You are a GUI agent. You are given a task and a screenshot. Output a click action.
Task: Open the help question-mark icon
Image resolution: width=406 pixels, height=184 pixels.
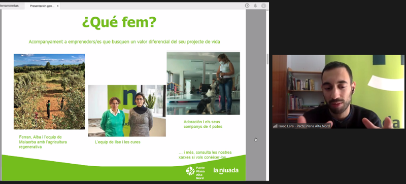(x=247, y=6)
